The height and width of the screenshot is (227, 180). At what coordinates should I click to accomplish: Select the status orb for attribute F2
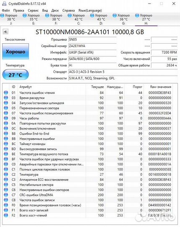[x=6, y=215]
